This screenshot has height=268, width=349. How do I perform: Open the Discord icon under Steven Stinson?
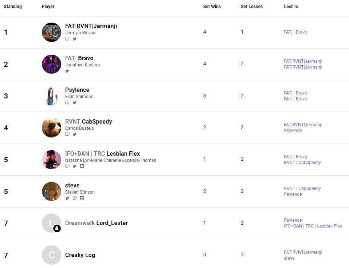point(82,198)
